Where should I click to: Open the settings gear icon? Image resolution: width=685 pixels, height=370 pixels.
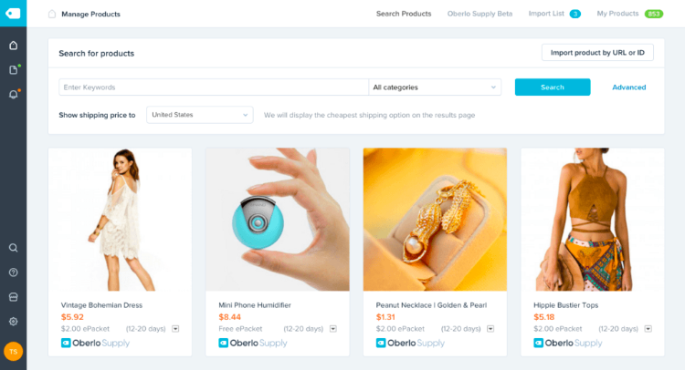pyautogui.click(x=13, y=321)
